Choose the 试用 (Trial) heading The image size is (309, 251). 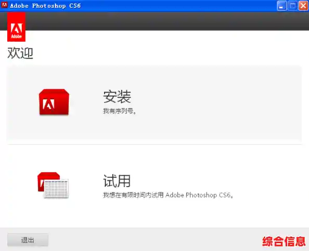(117, 181)
